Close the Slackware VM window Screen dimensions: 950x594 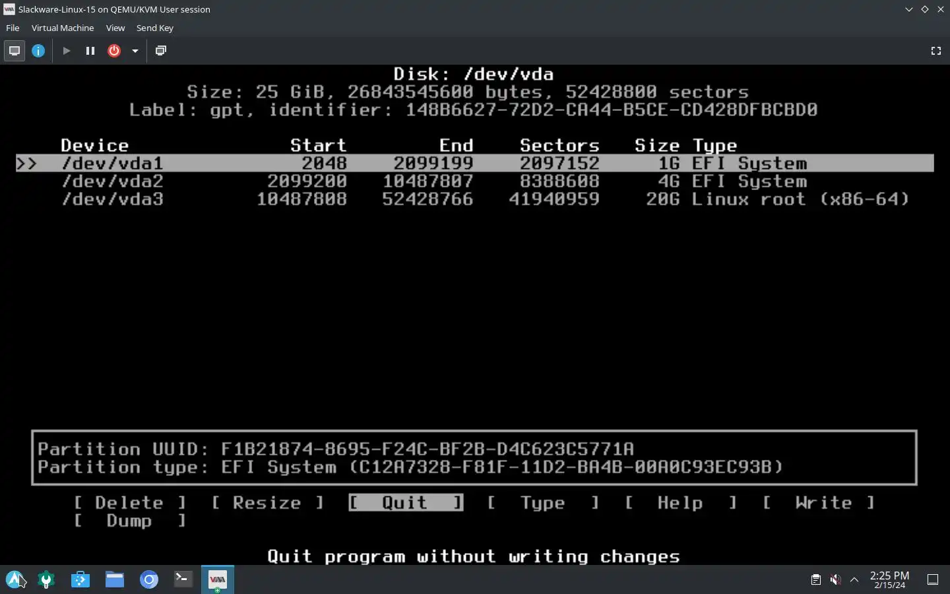[941, 9]
